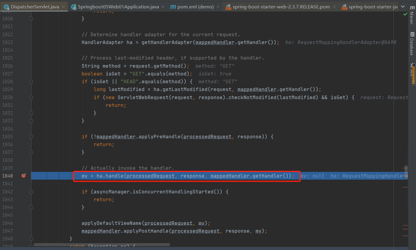This screenshot has width=416, height=250.
Task: Close the DispatcherServlet.java tab
Action: coord(64,7)
